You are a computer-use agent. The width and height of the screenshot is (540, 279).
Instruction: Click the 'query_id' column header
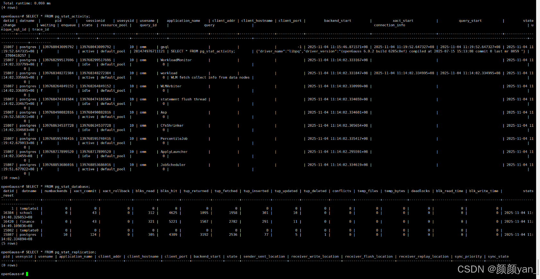point(148,25)
